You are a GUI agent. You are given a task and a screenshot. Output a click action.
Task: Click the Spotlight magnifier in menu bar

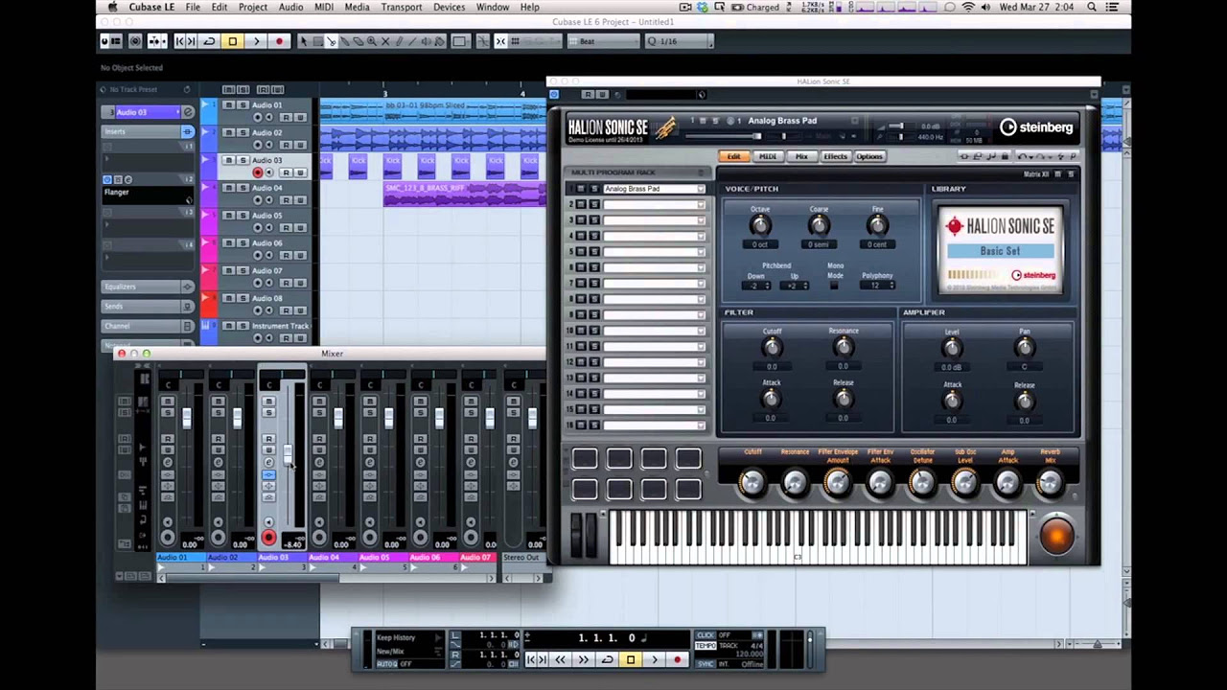tap(1091, 8)
